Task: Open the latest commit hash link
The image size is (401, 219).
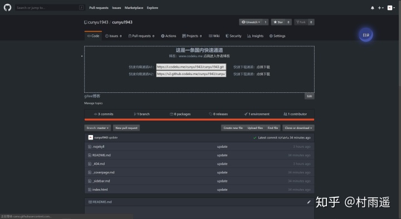Action: tap(283, 138)
